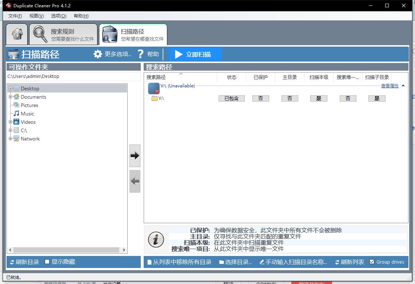Image resolution: width=415 pixels, height=284 pixels.
Task: Click the question mark help icon
Action: [141, 54]
